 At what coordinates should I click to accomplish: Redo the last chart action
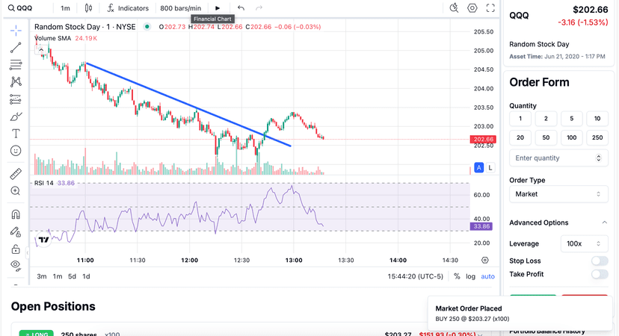[x=259, y=8]
